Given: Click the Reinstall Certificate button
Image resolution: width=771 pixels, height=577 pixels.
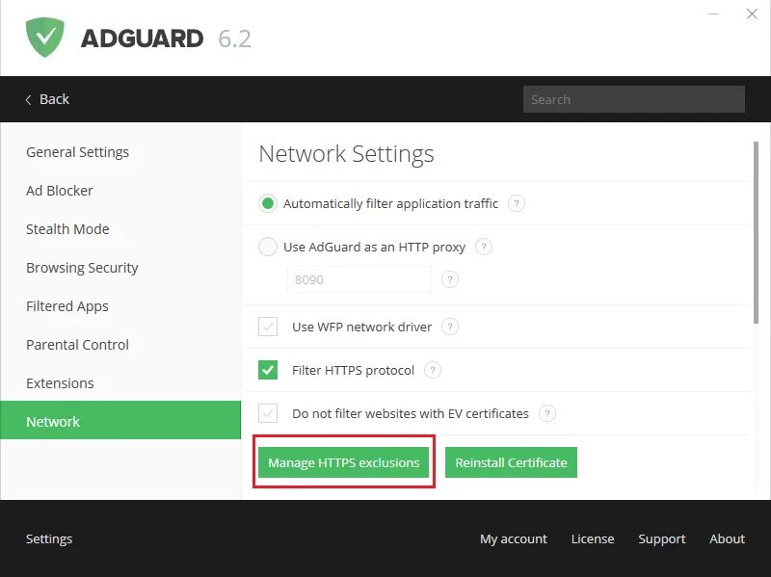Looking at the screenshot, I should pos(511,462).
